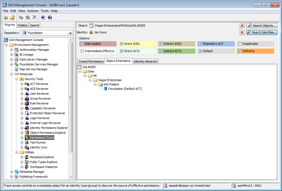The width and height of the screenshot is (282, 191).
Task: Expand the Publishing Framework node
Action: click(x=11, y=177)
